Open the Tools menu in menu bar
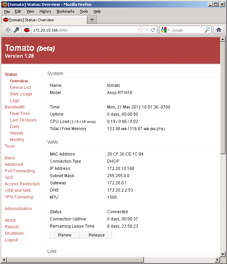 coord(84,11)
